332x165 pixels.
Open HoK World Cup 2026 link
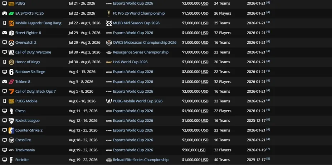(x=130, y=62)
